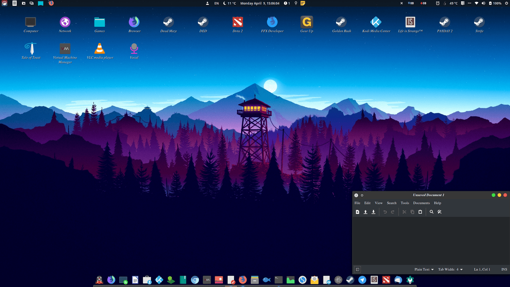This screenshot has width=510, height=287.
Task: Click the Find magnifier icon in toolbar
Action: click(x=431, y=212)
